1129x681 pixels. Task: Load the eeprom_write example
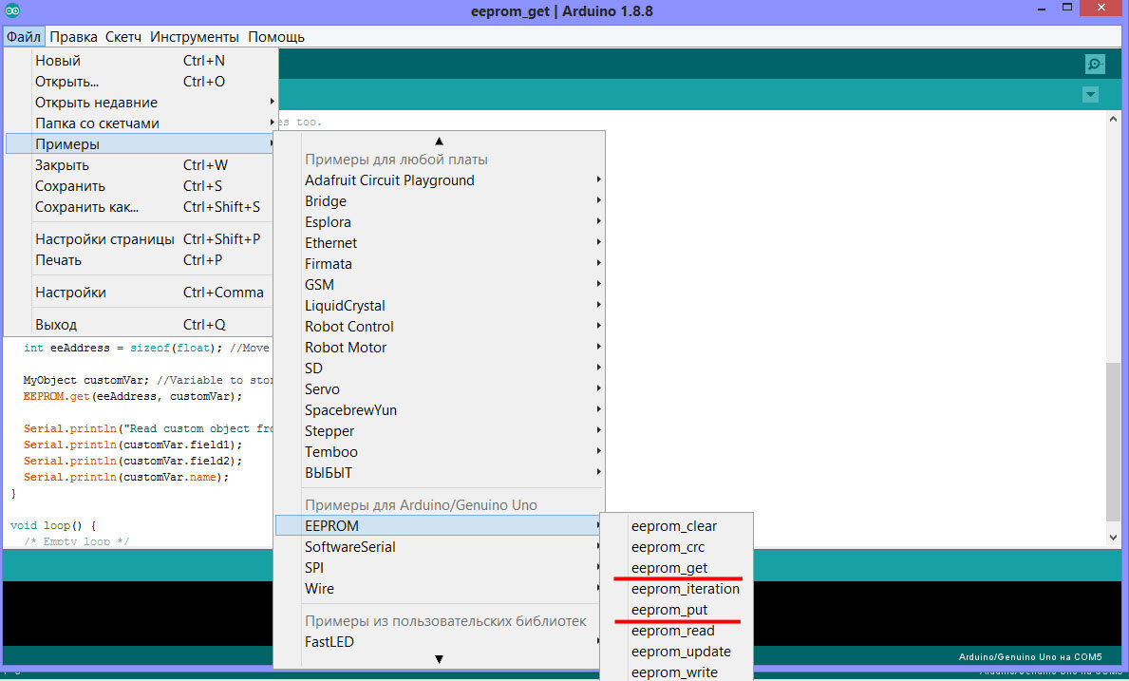pyautogui.click(x=677, y=672)
